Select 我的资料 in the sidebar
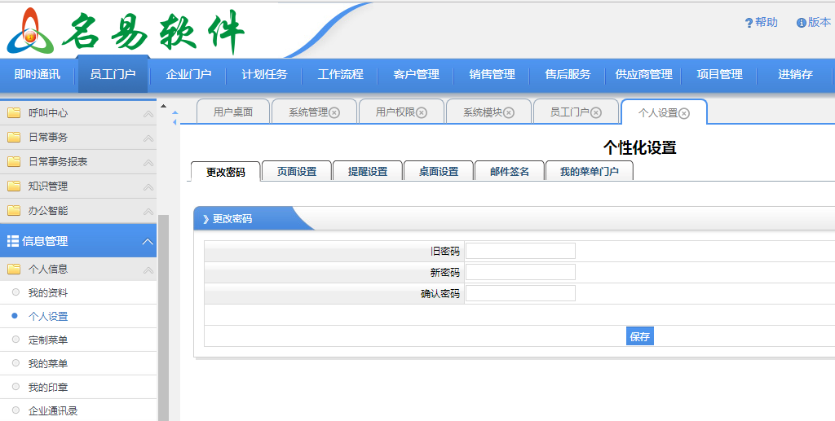The image size is (835, 421). (48, 292)
